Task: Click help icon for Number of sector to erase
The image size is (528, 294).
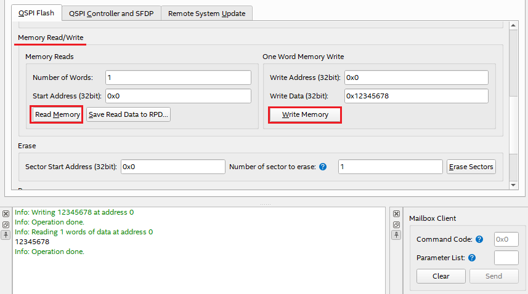Action: pos(322,167)
